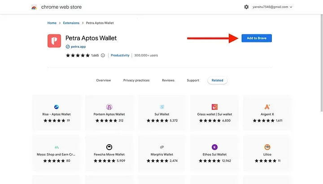Click the Petra Aptos Wallet red logo
323x184 pixels.
[x=54, y=41]
